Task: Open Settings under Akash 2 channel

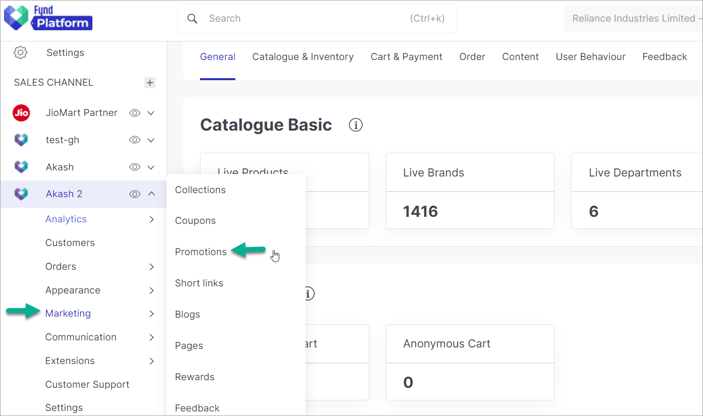Action: pos(64,407)
